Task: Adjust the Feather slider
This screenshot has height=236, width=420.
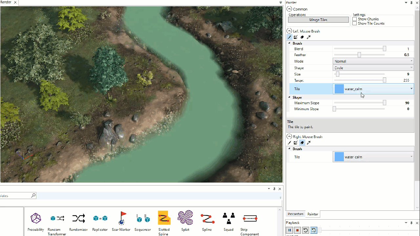Action: pos(359,55)
